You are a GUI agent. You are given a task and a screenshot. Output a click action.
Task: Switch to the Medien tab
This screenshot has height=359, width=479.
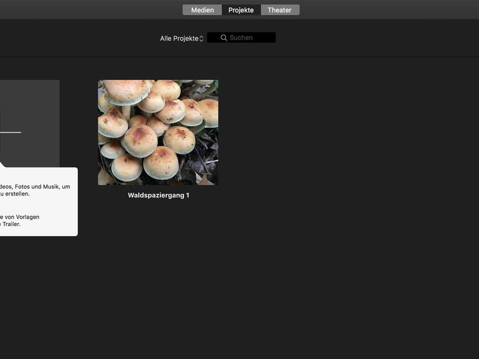coord(202,10)
